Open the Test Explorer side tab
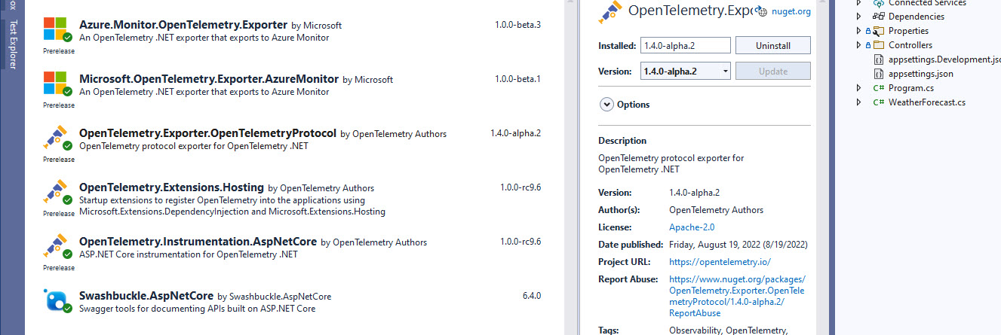1001x335 pixels. point(13,44)
